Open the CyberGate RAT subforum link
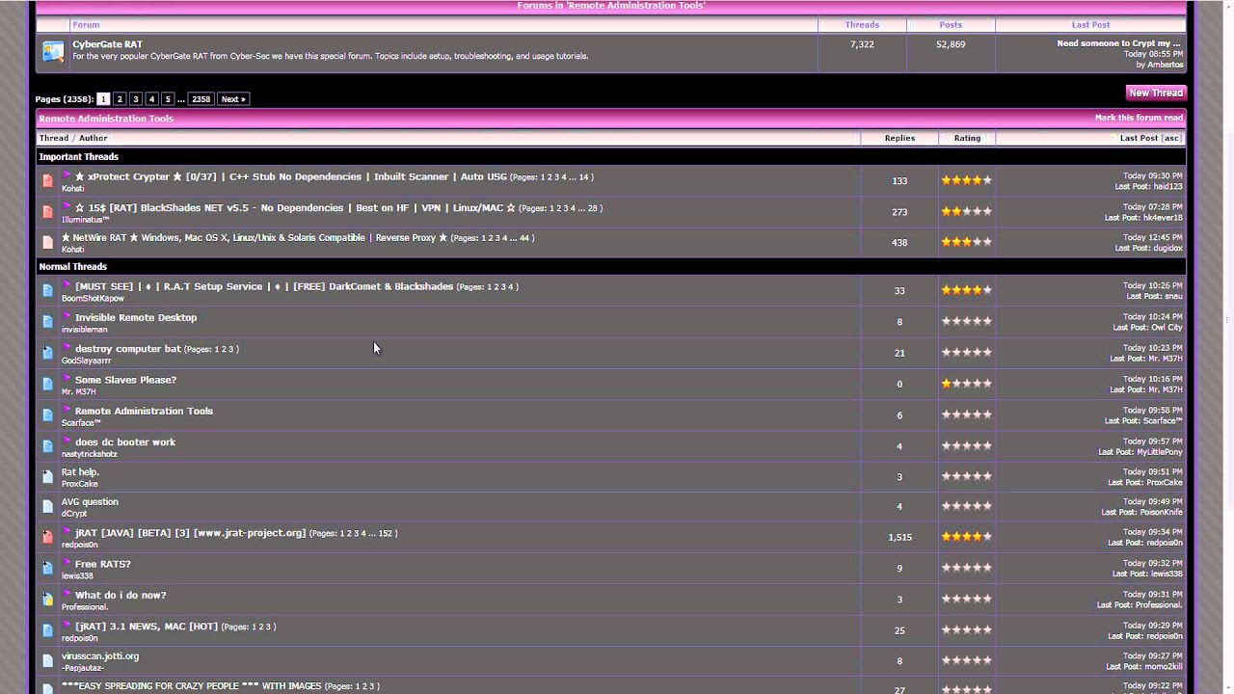The image size is (1234, 694). click(x=107, y=44)
